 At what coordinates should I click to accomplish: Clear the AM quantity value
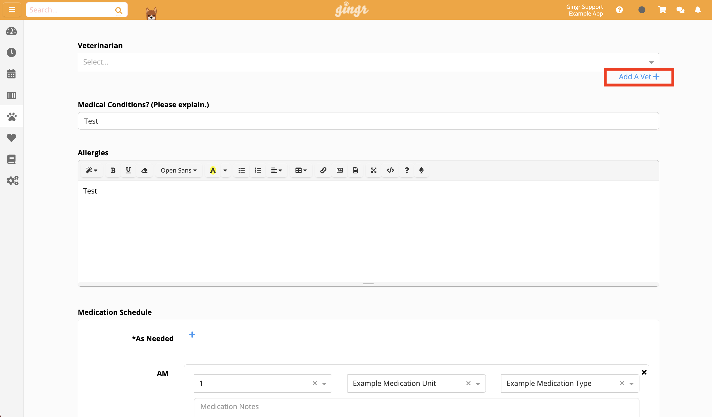(x=315, y=383)
